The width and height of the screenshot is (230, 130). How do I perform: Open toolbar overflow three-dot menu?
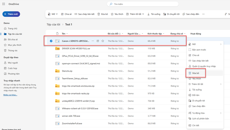pyautogui.click(x=203, y=14)
